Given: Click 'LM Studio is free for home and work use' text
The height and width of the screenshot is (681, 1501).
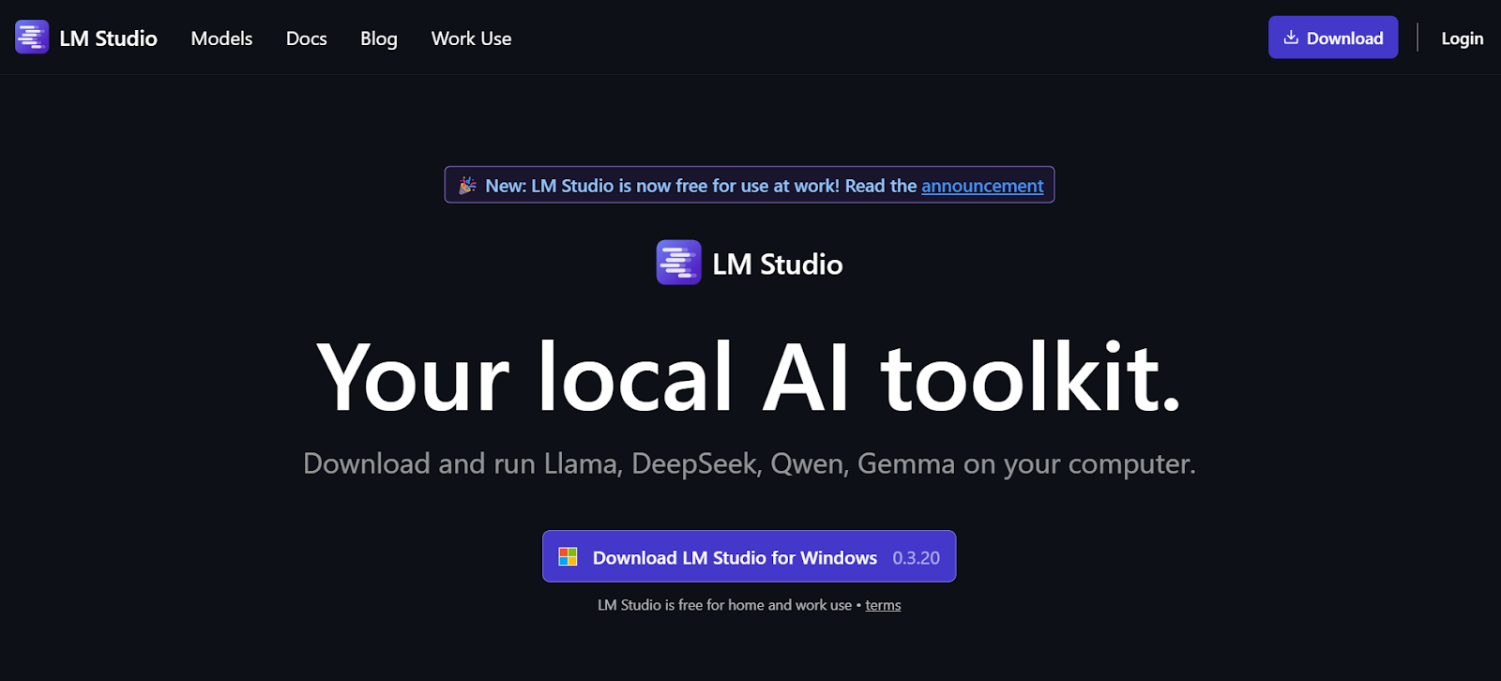Looking at the screenshot, I should point(724,605).
